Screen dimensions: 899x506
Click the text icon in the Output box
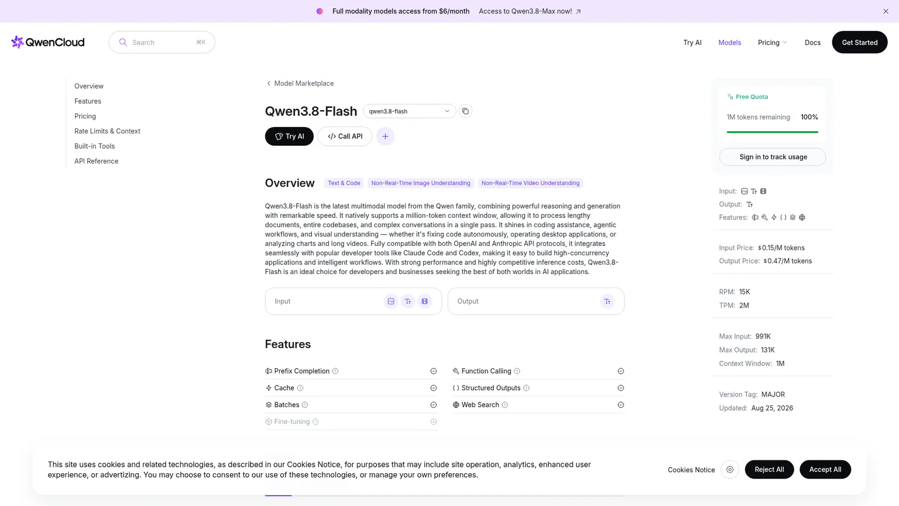click(608, 302)
